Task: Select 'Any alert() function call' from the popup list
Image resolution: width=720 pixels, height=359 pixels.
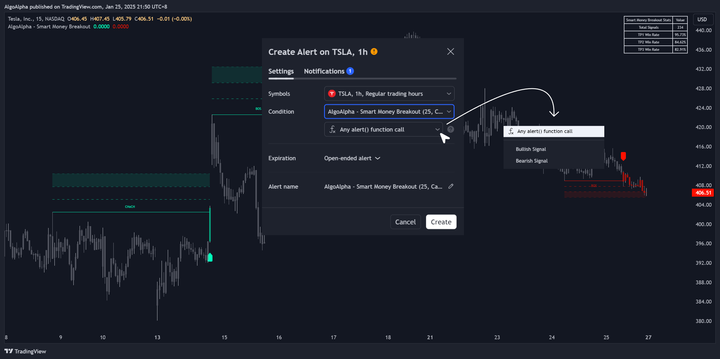Action: (554, 131)
